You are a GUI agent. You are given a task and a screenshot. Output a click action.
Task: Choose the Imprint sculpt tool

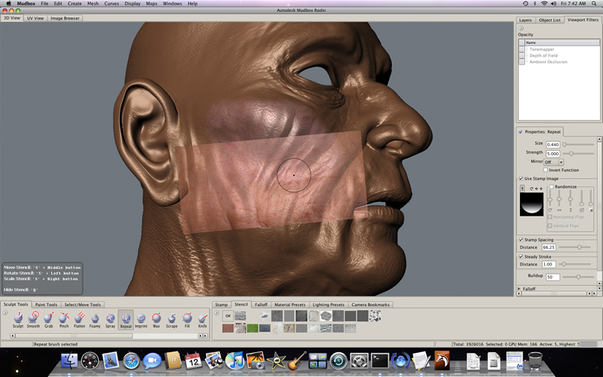point(141,317)
